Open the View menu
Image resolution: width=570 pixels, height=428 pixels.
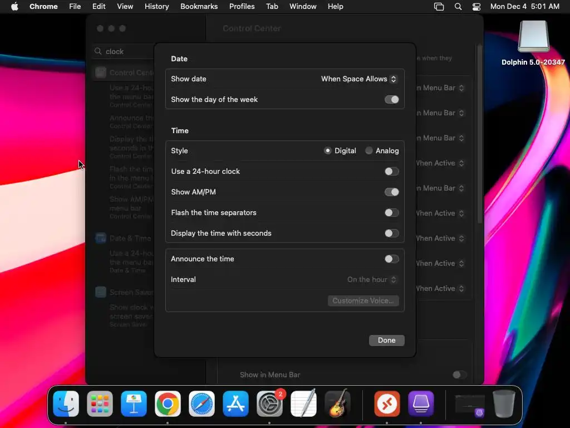point(125,6)
